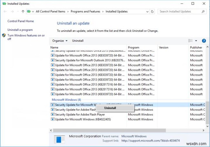Open the view options dropdown arrow
210x147 pixels.
click(x=196, y=41)
